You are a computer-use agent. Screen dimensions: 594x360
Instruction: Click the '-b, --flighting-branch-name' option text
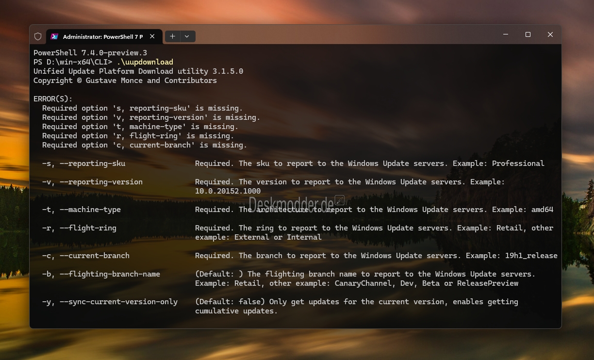(x=101, y=274)
